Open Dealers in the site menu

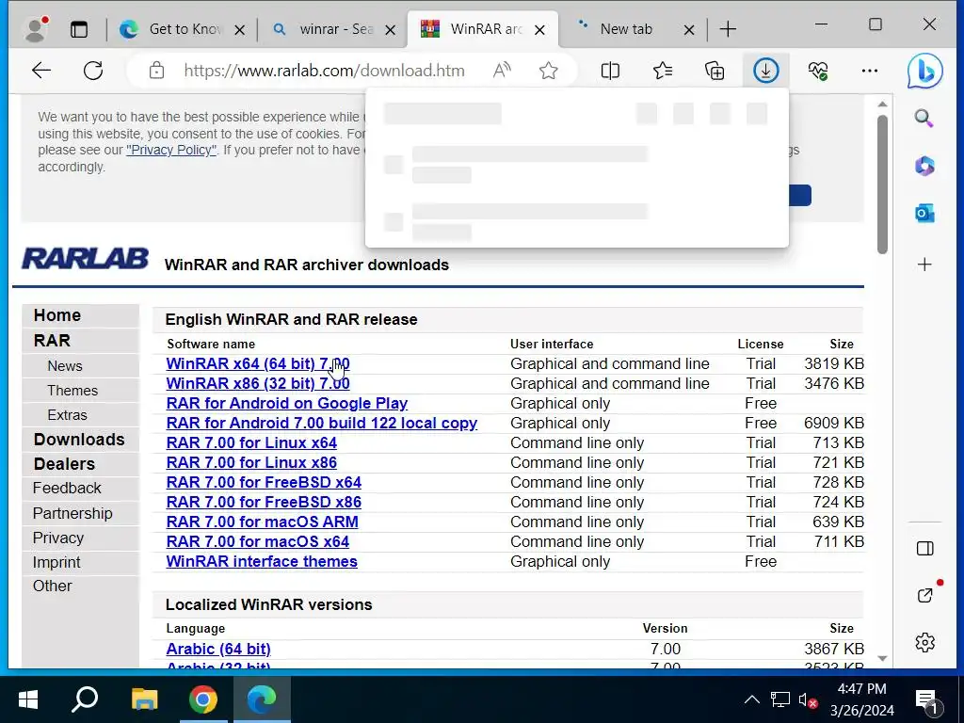click(x=65, y=464)
